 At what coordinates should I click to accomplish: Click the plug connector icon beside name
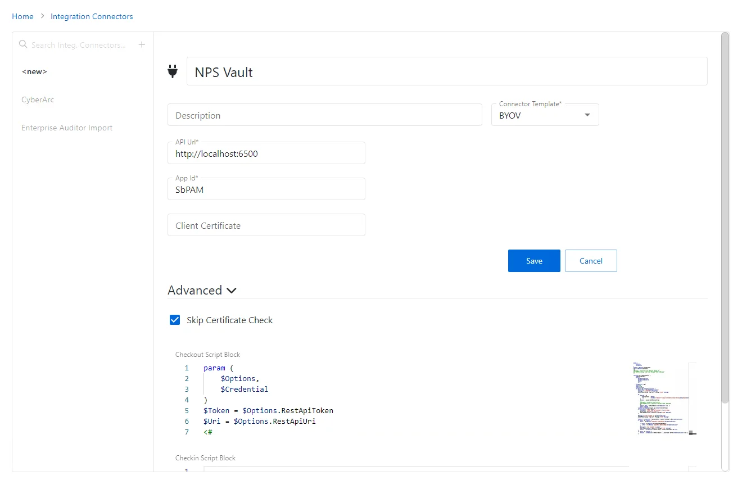click(173, 71)
